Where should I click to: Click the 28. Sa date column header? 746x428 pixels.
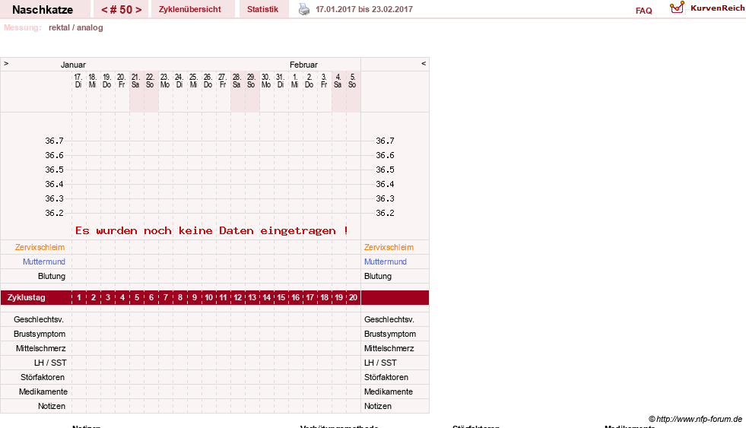coord(236,81)
